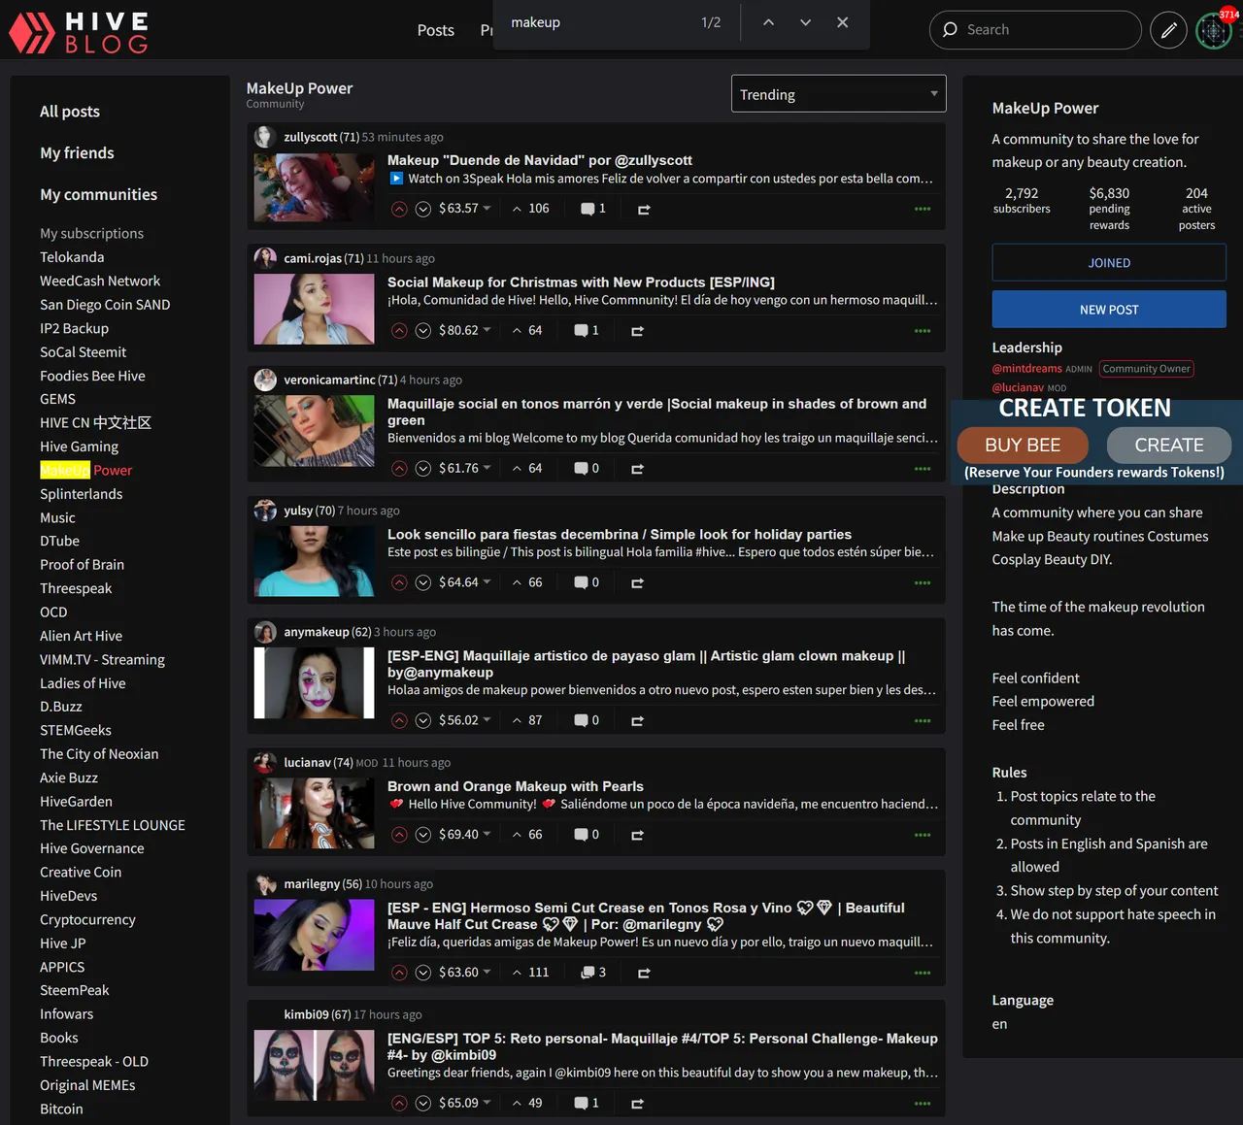
Task: Upvote the veronicamartinc social makeup post
Action: click(x=399, y=469)
